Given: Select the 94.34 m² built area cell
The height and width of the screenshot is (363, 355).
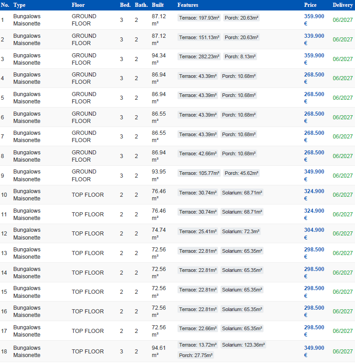Looking at the screenshot, I should click(x=158, y=59).
